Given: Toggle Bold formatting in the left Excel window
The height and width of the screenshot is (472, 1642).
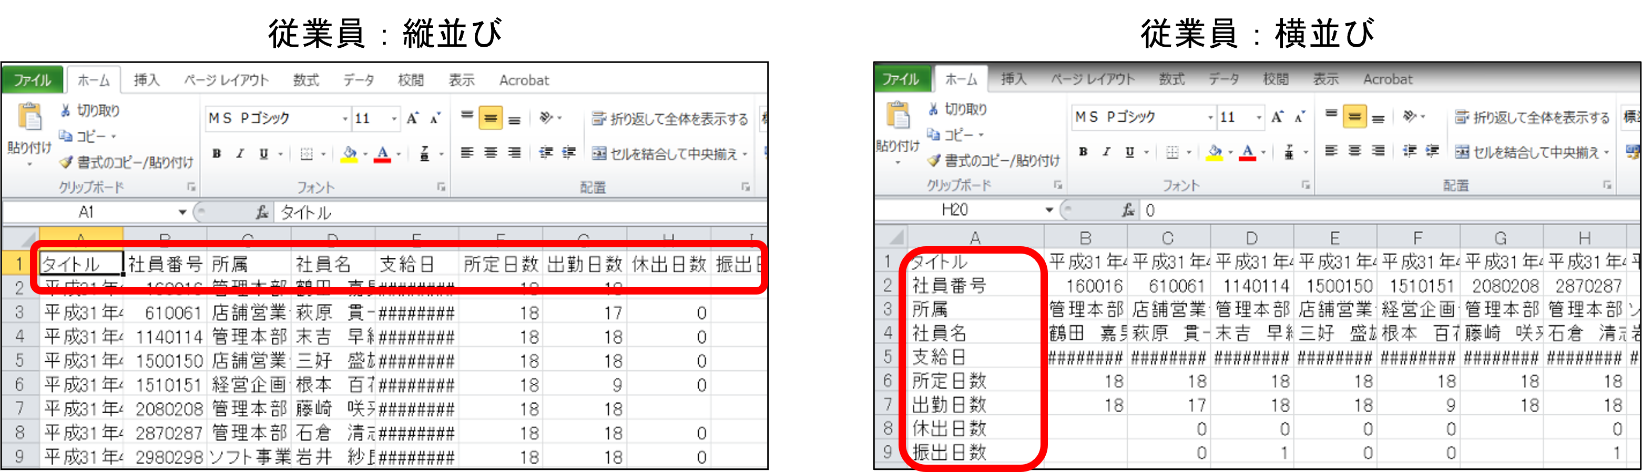Looking at the screenshot, I should (x=217, y=154).
